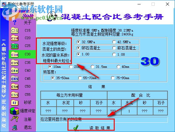The width and height of the screenshot is (175, 132).
Task: Click the 坍落度 label
Action: [49, 72]
